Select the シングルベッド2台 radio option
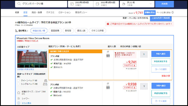The image size is (188, 106). (x=18, y=84)
